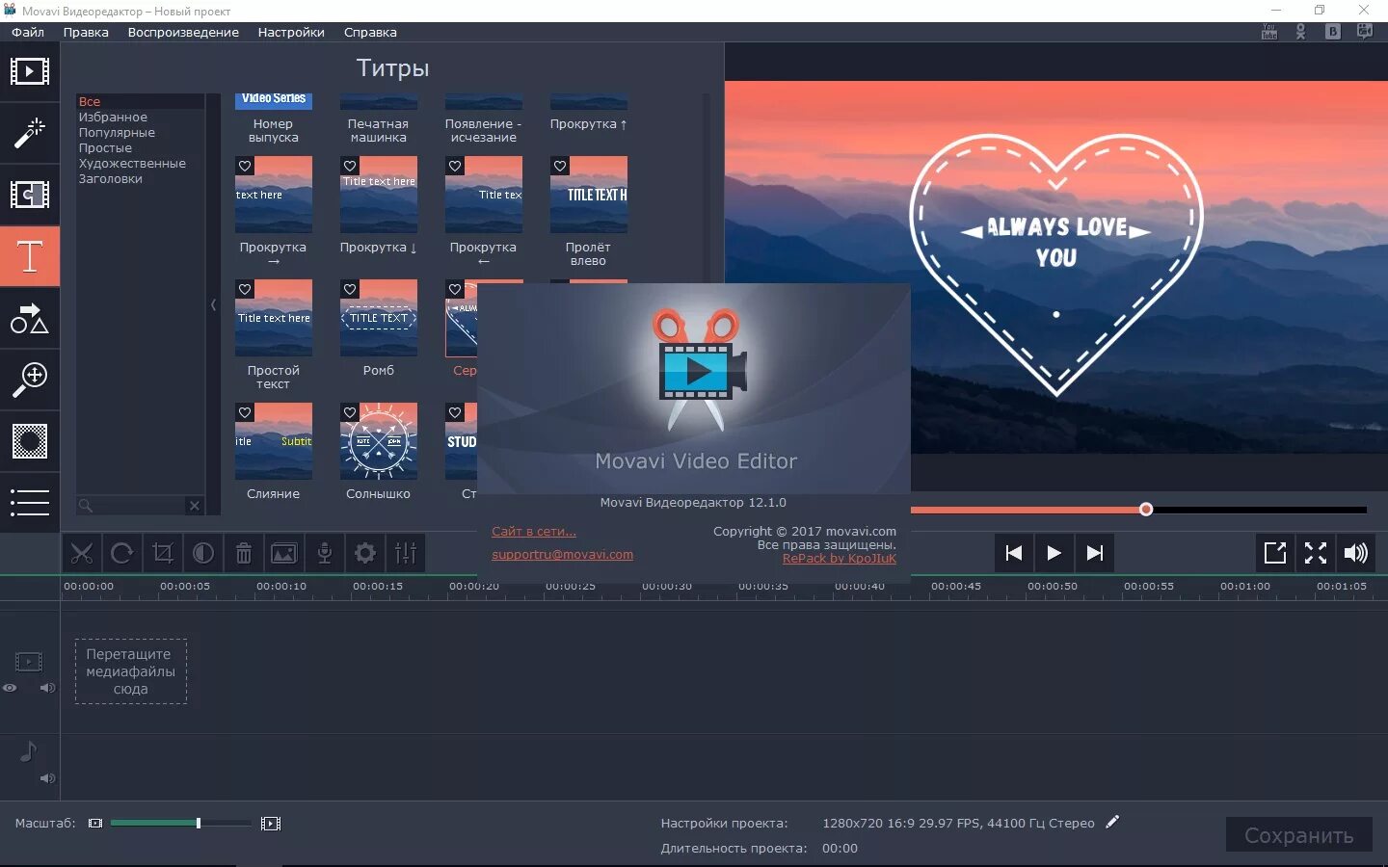
Task: Favorite the Пролёт влево title heart
Action: click(x=560, y=166)
